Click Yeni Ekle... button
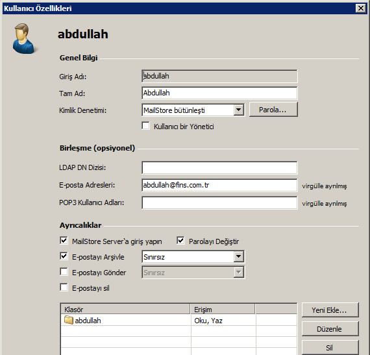Screen dimensions: 370x355 [x=330, y=310]
